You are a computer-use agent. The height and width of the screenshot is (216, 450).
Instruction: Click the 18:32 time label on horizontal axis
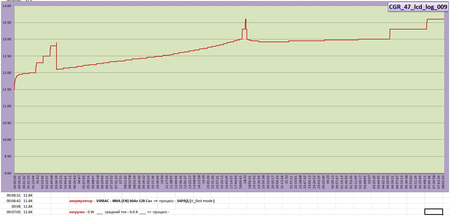(x=245, y=179)
